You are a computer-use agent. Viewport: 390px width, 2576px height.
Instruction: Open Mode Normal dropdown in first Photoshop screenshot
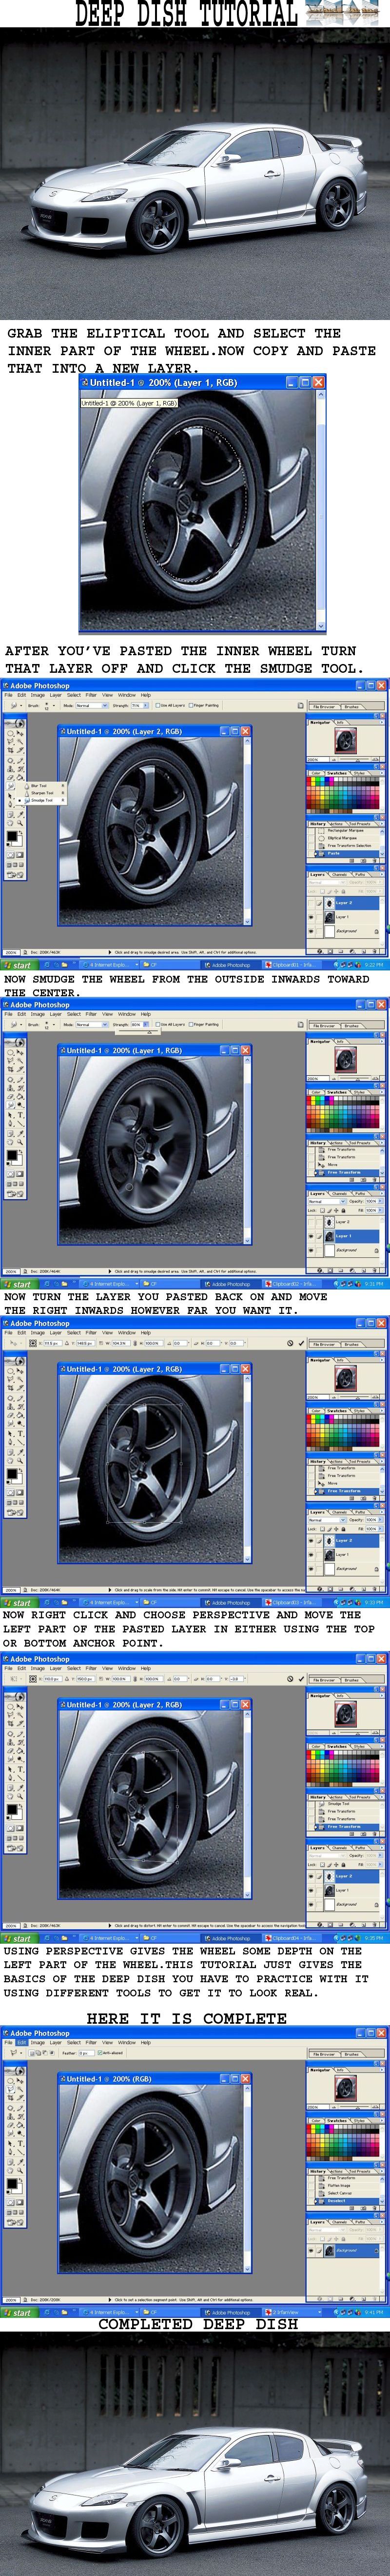(91, 705)
